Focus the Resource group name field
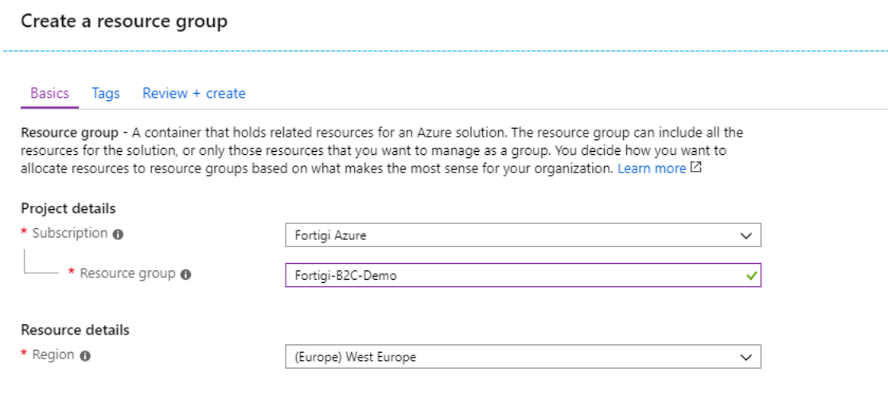The height and width of the screenshot is (399, 888). pos(509,276)
